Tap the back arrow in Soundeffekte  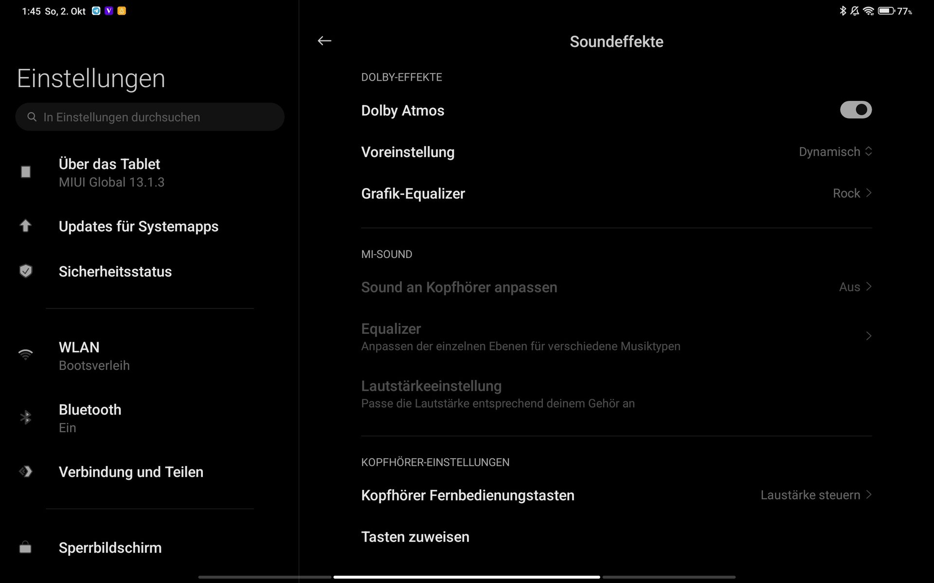pos(324,41)
